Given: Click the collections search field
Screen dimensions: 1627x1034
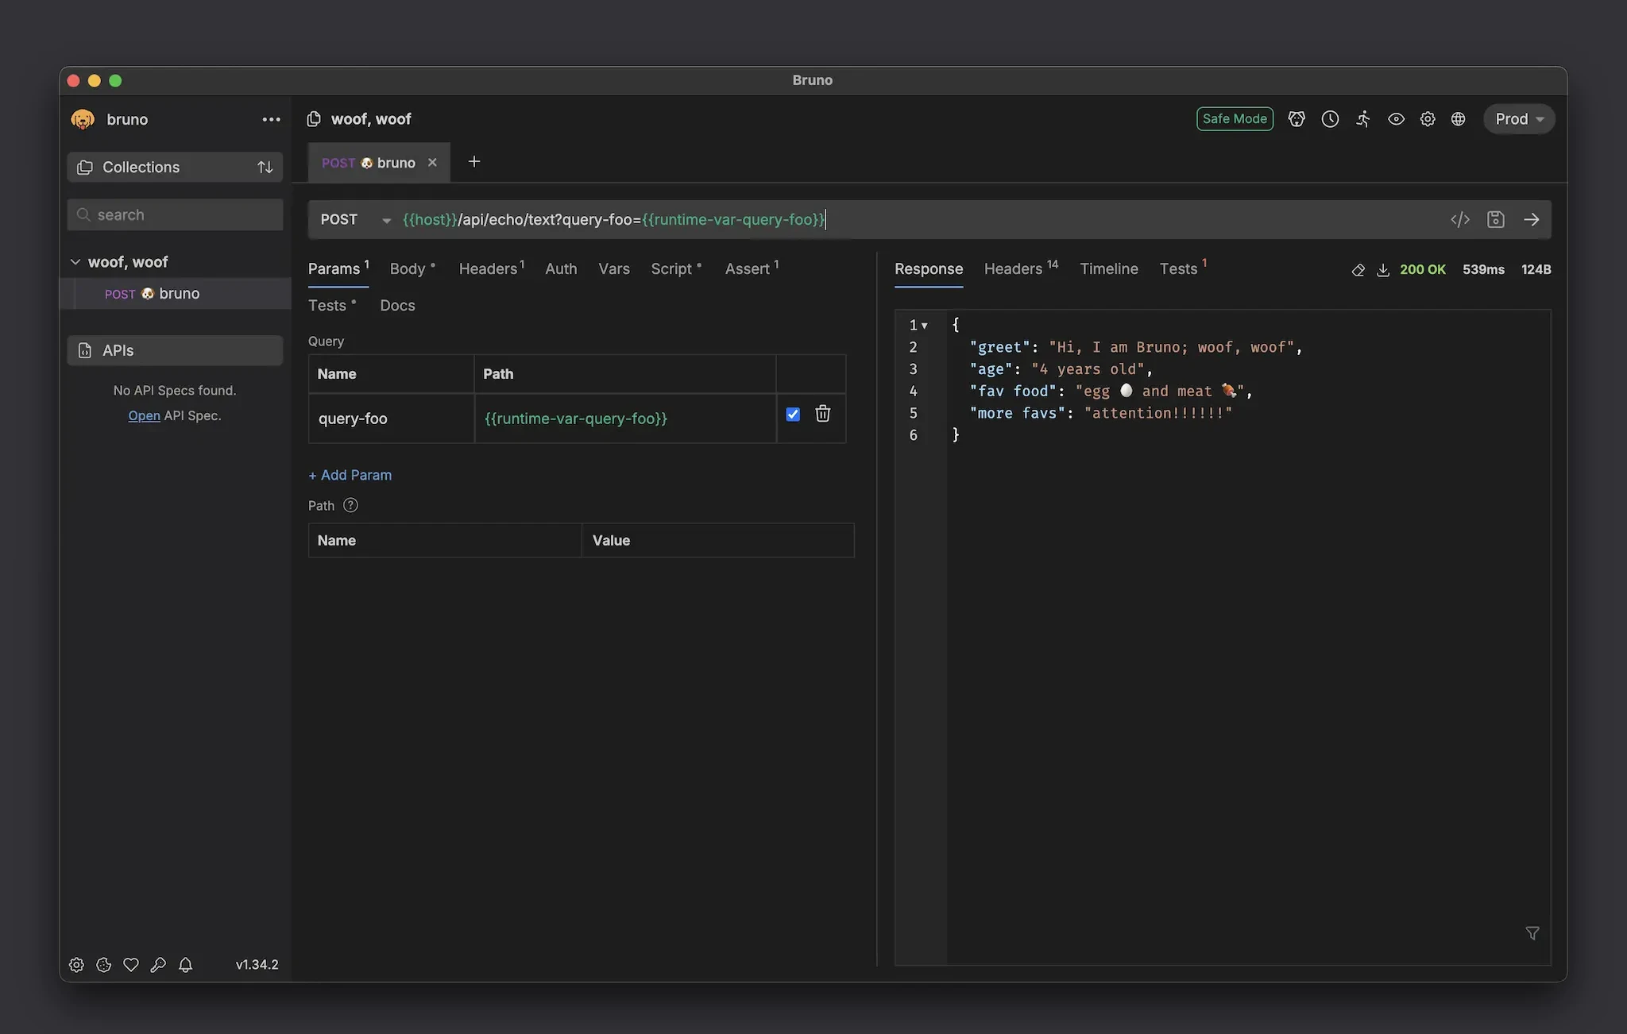Looking at the screenshot, I should (175, 215).
